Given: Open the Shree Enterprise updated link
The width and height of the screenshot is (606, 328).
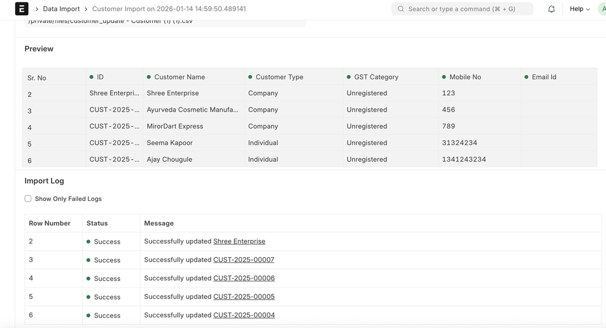Looking at the screenshot, I should 239,241.
